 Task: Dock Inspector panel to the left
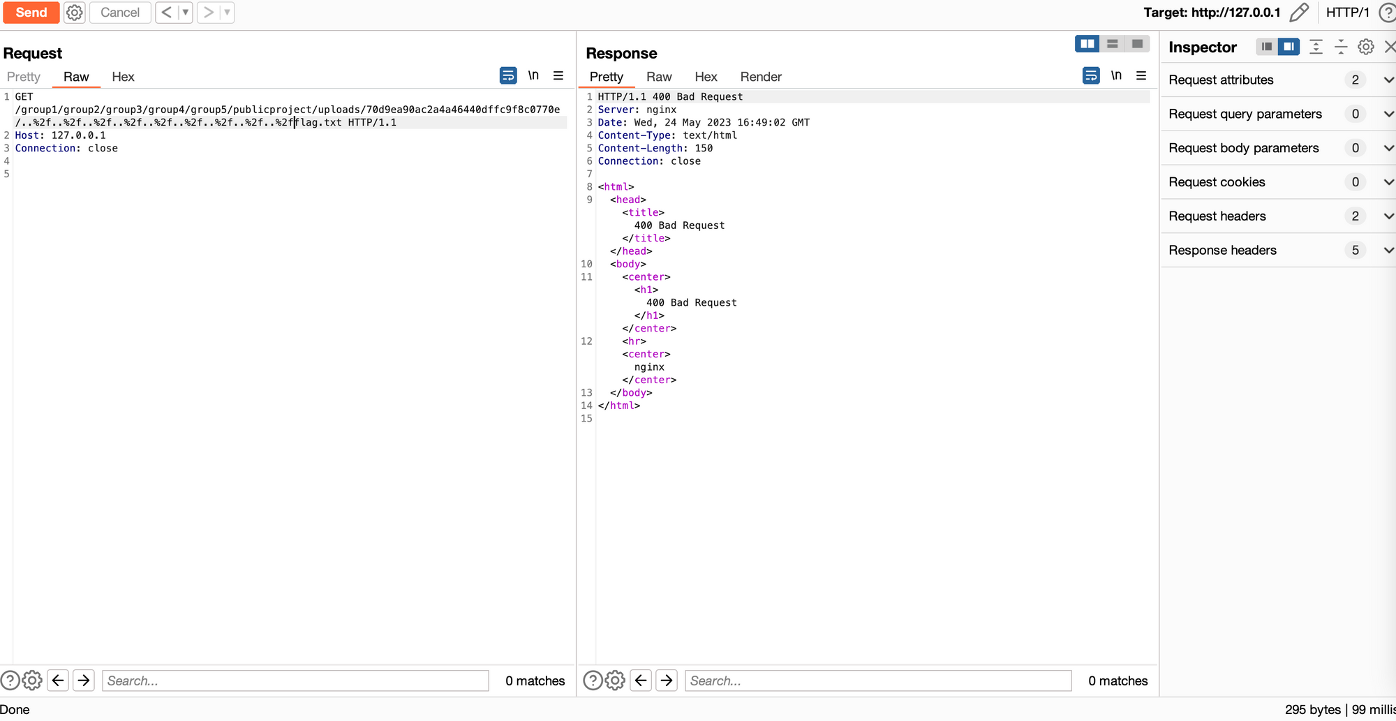pos(1267,47)
